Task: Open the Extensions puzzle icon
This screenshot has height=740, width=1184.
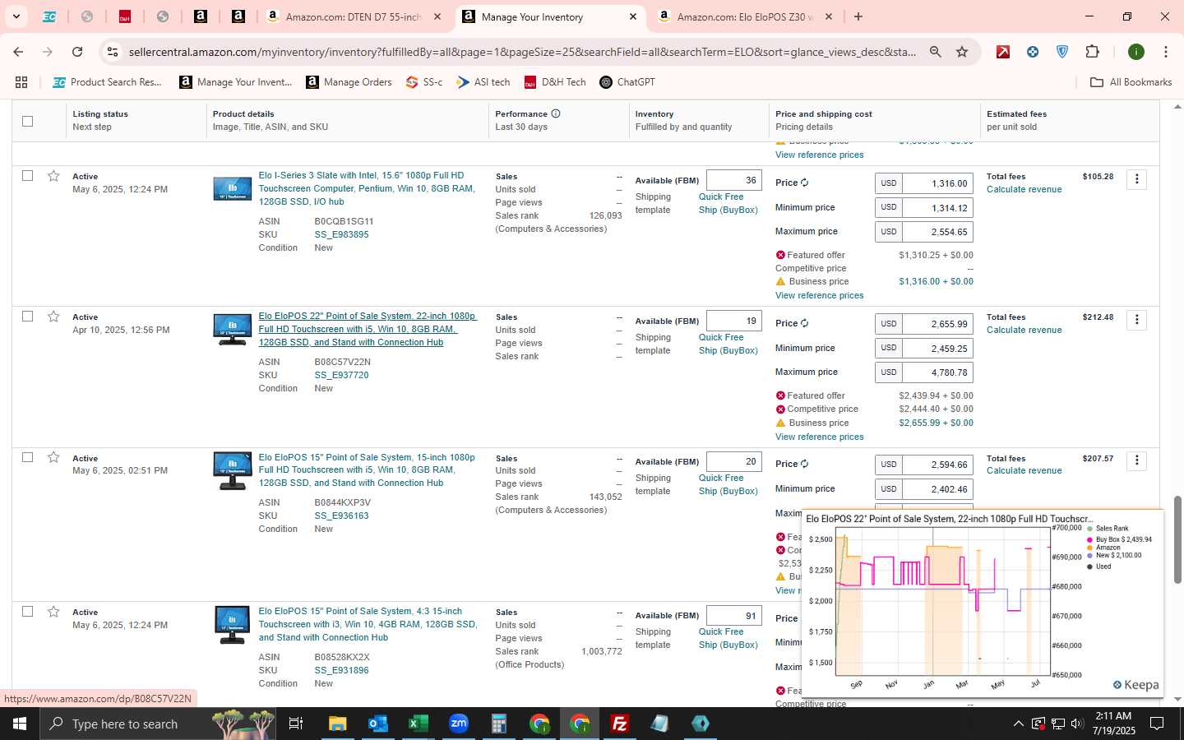Action: (1092, 52)
